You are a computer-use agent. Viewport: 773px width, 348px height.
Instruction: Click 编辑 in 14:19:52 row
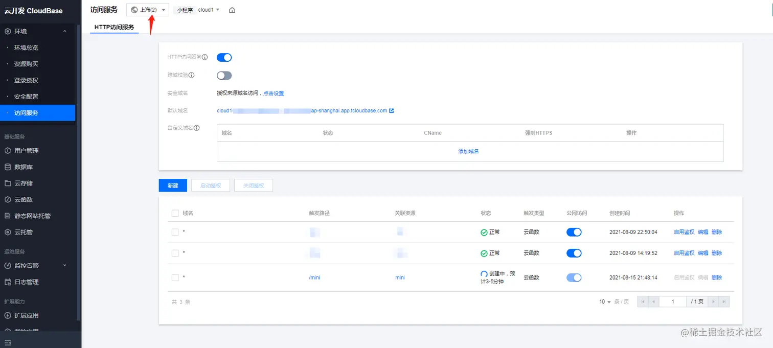tap(703, 253)
